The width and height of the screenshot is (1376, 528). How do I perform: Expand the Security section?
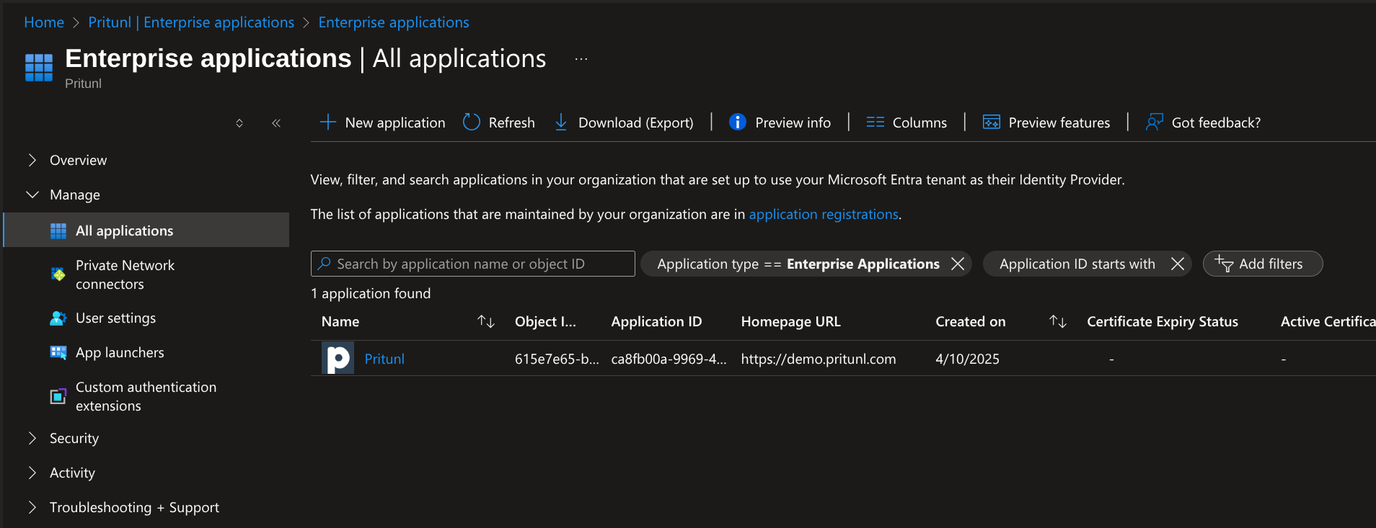[x=32, y=438]
